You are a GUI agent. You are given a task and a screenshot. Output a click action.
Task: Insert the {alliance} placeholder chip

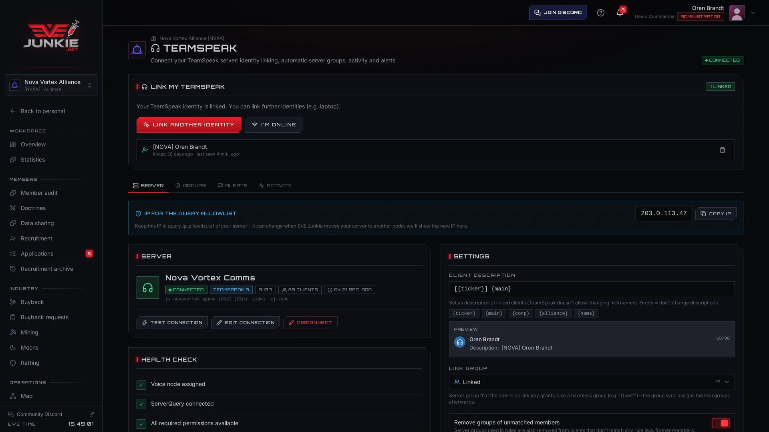pyautogui.click(x=553, y=314)
